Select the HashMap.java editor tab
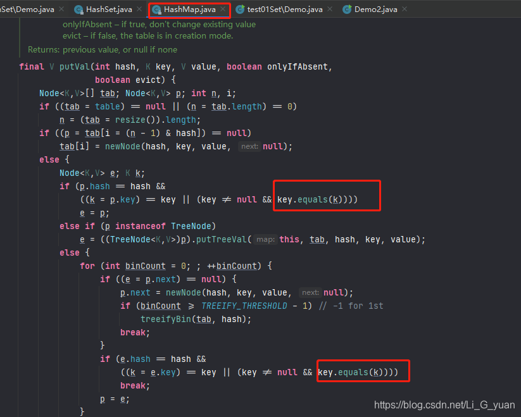The width and height of the screenshot is (521, 417). [189, 9]
